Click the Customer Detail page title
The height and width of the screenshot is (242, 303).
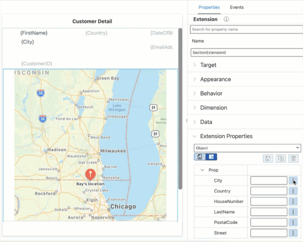[x=92, y=21]
